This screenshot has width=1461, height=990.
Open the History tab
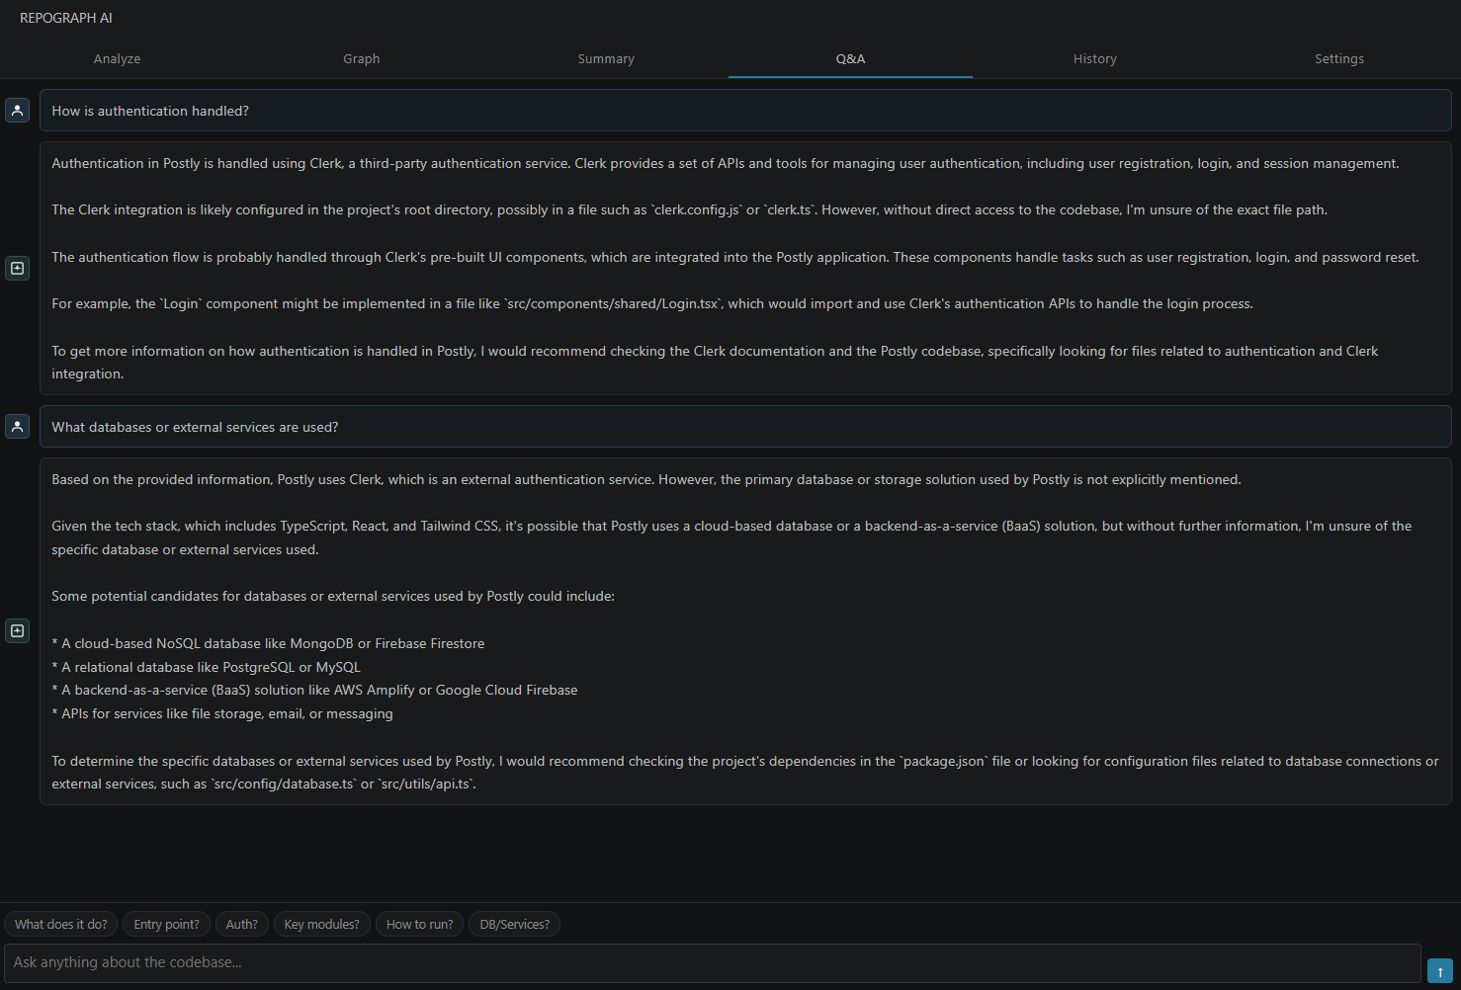[1094, 59]
